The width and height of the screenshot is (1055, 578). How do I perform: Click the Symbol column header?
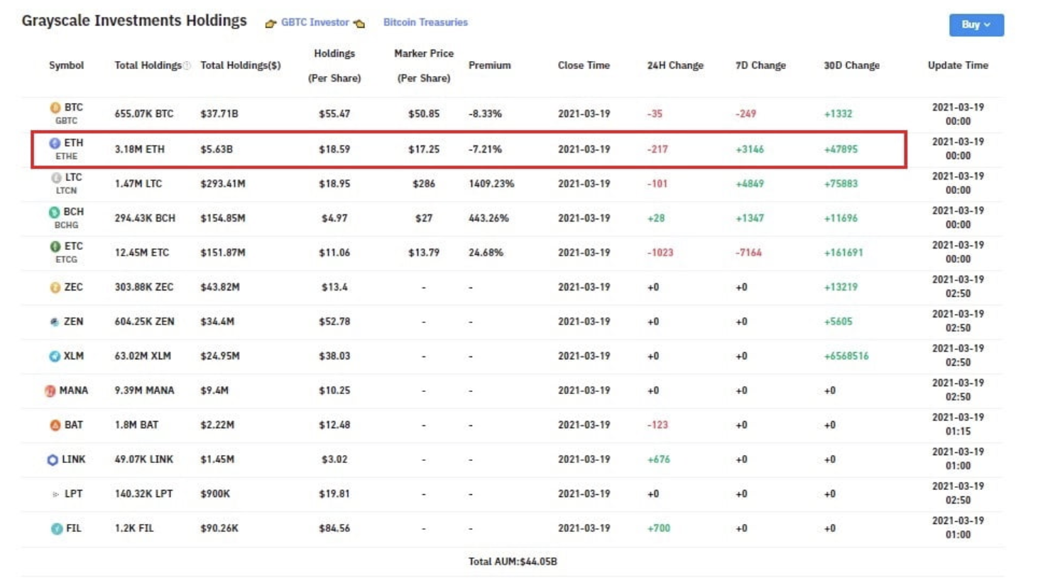(x=66, y=65)
